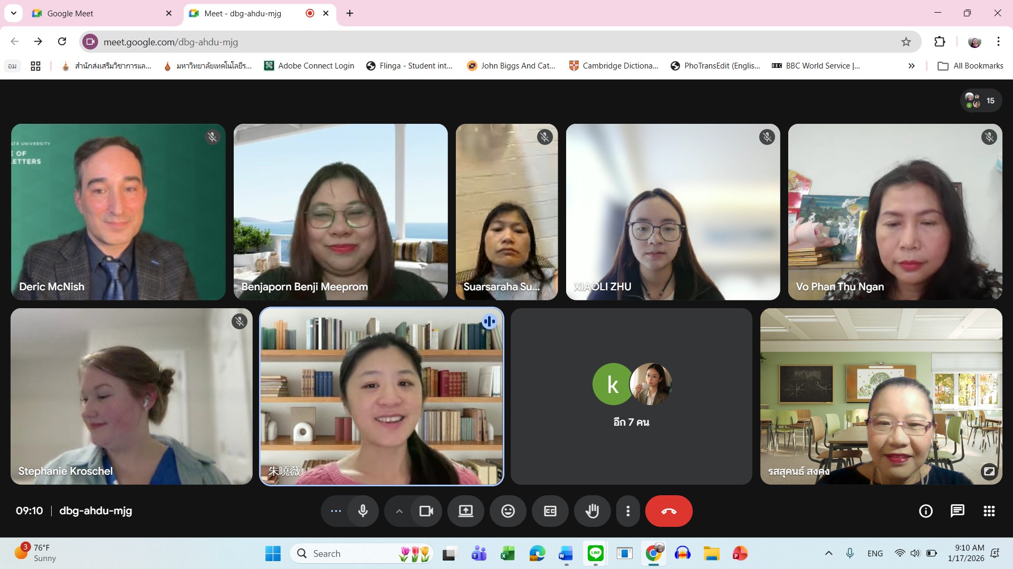Toggle closed captions button
The image size is (1013, 569).
point(550,511)
